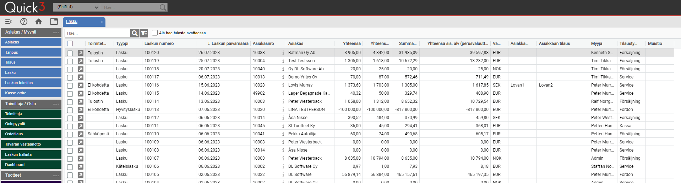Collapse the sidebar menu icon
Viewport: 681px width, 183px height.
(x=9, y=22)
